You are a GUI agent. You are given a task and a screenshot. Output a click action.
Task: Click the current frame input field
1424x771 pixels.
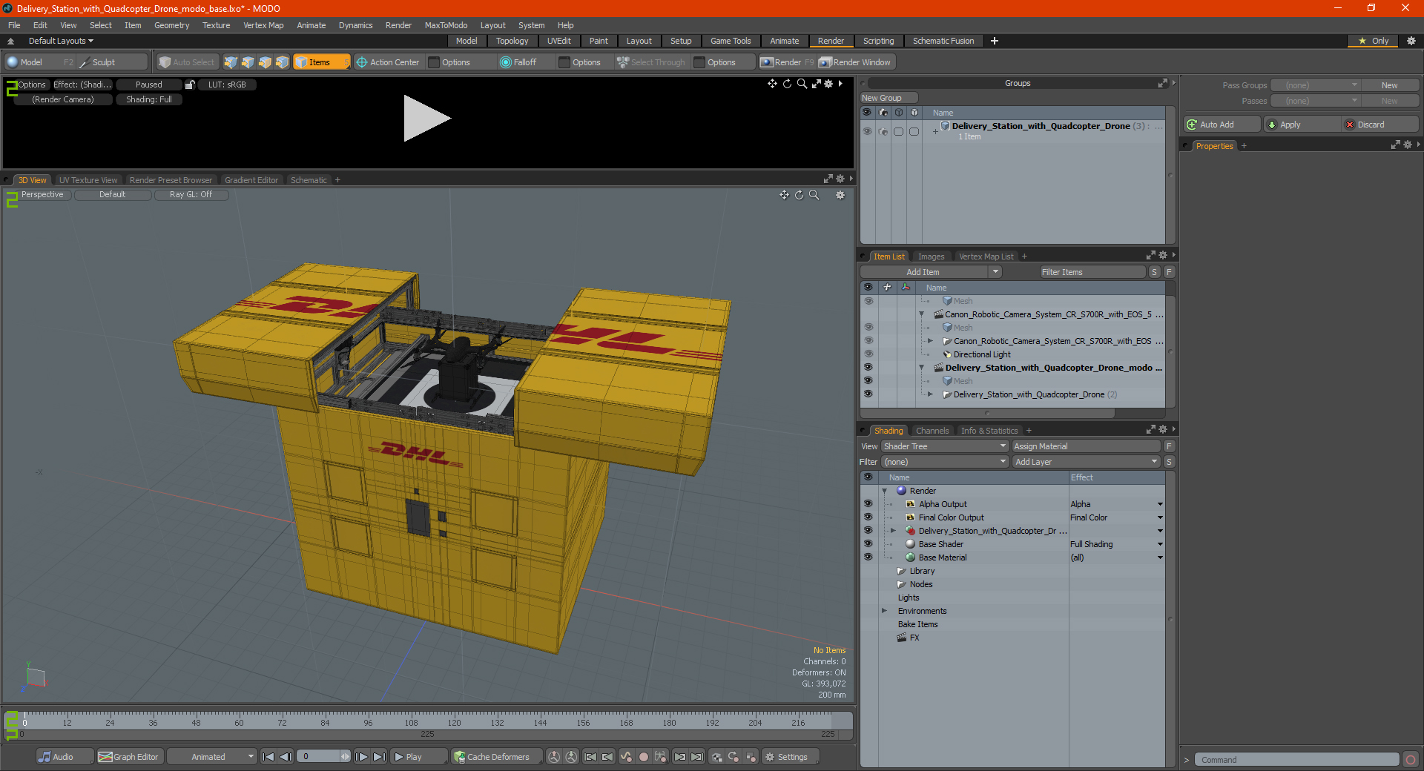[319, 757]
